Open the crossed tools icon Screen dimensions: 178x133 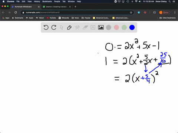coord(77,27)
